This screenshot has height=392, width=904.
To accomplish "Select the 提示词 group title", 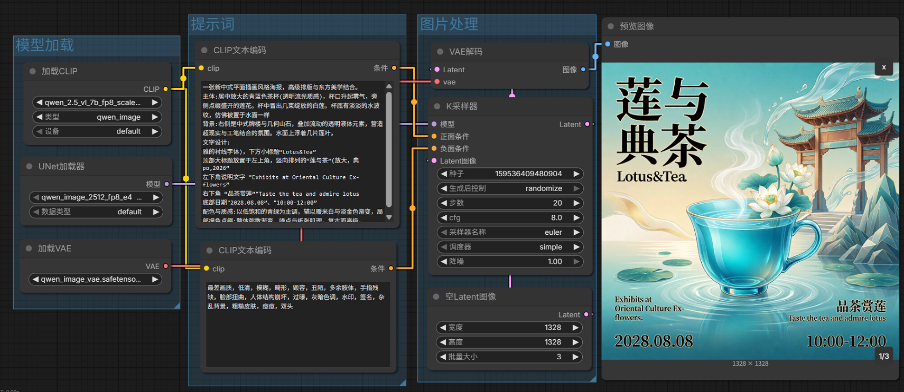I will pos(212,24).
